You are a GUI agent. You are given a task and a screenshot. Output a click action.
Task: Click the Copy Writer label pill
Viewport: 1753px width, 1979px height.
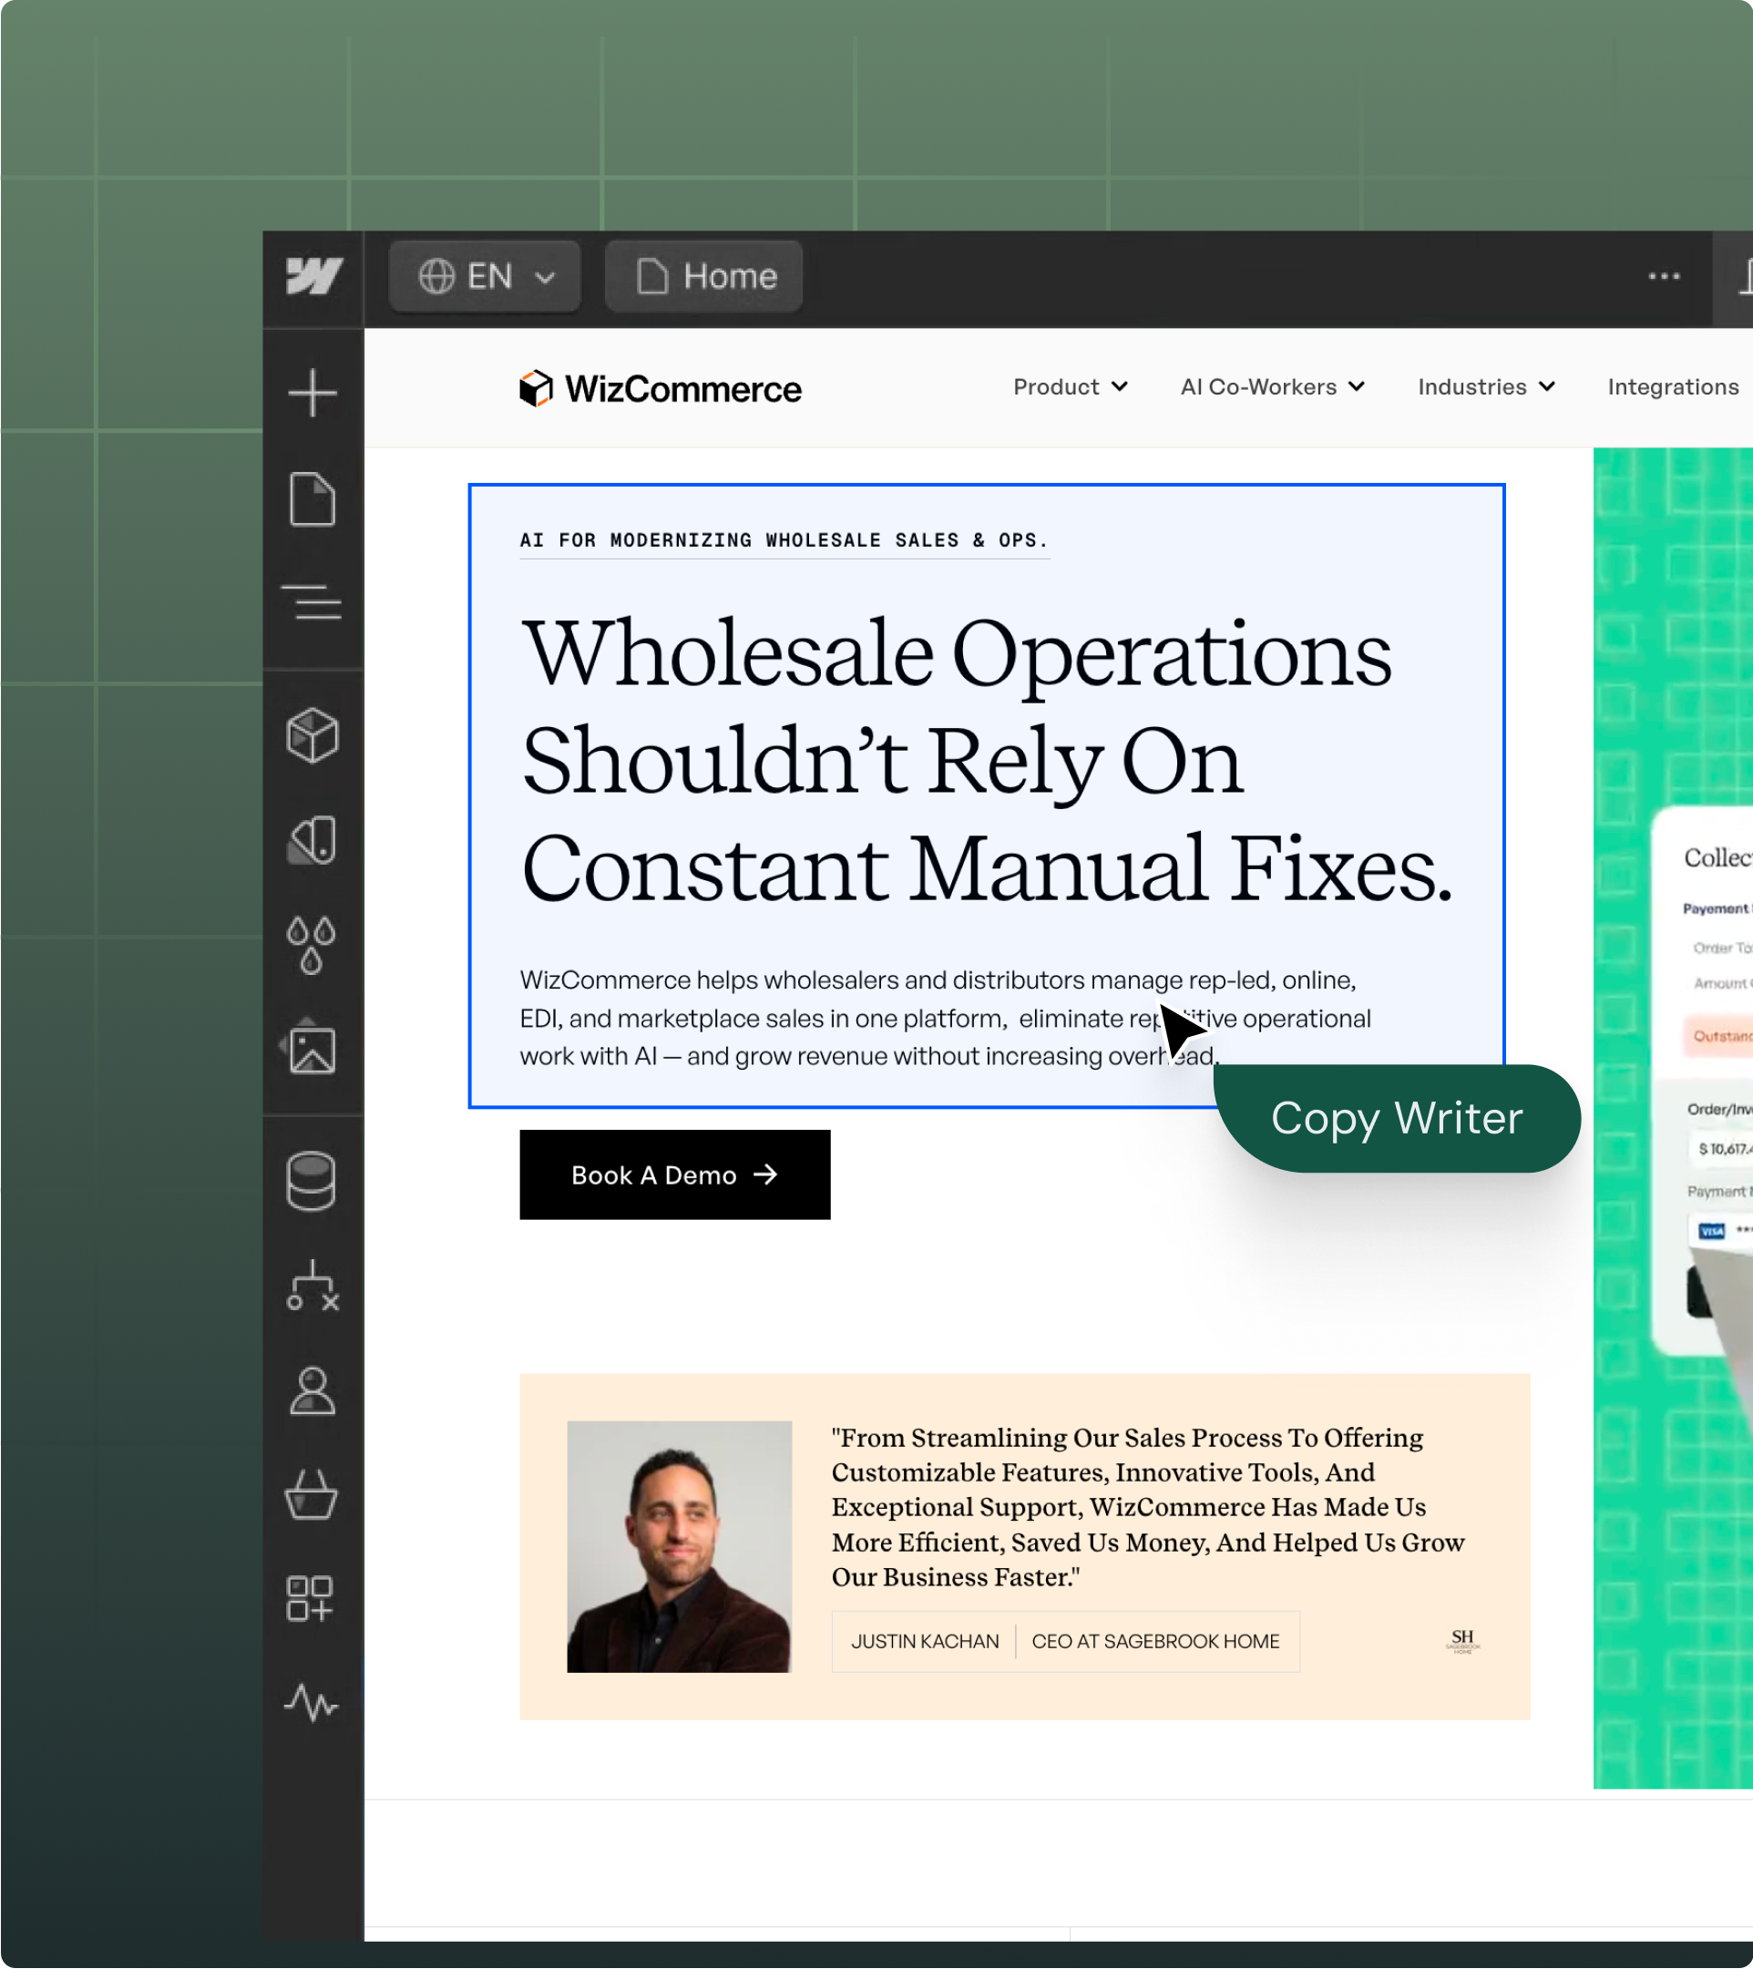[x=1397, y=1118]
